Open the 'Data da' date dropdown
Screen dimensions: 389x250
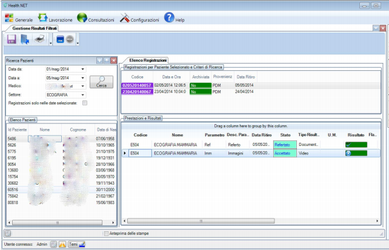82,70
